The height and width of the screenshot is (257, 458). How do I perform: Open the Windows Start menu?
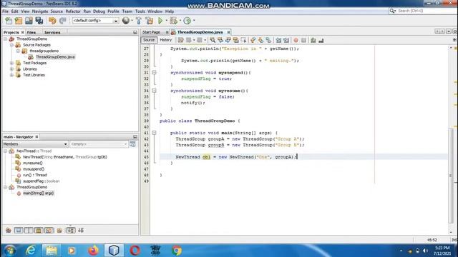click(x=9, y=251)
